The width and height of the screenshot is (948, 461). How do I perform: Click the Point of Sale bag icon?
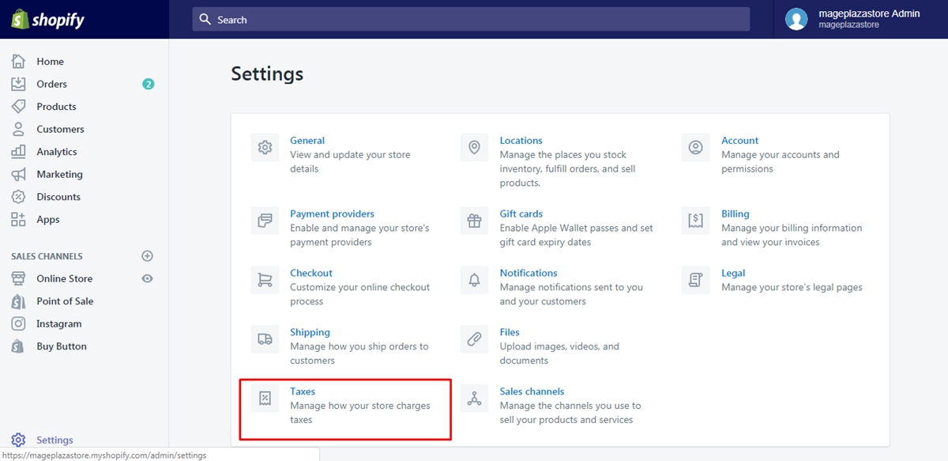click(x=18, y=301)
